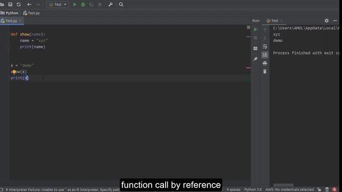The image size is (342, 192).
Task: Navigate forward with the right arrow
Action: click(x=38, y=4)
